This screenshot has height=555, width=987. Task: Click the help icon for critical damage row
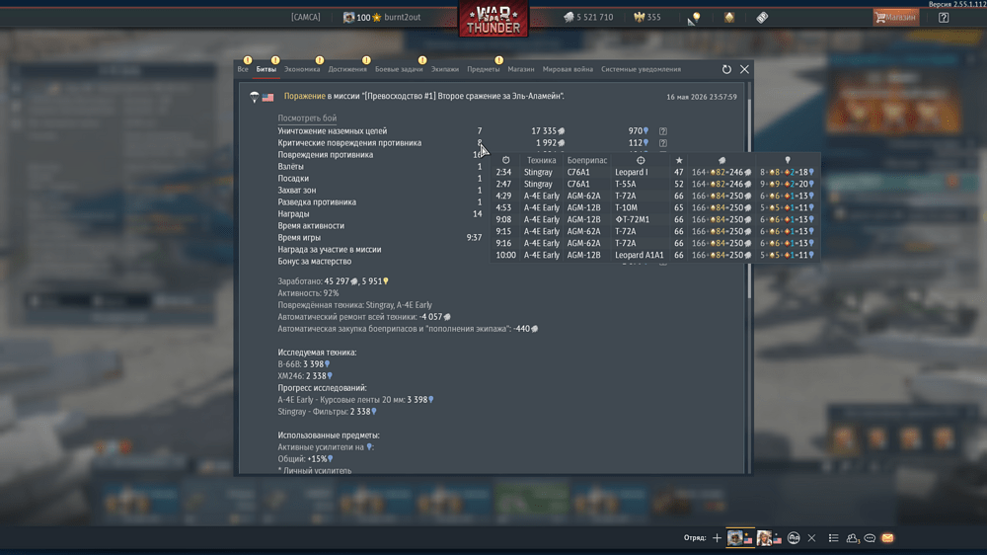pyautogui.click(x=663, y=143)
